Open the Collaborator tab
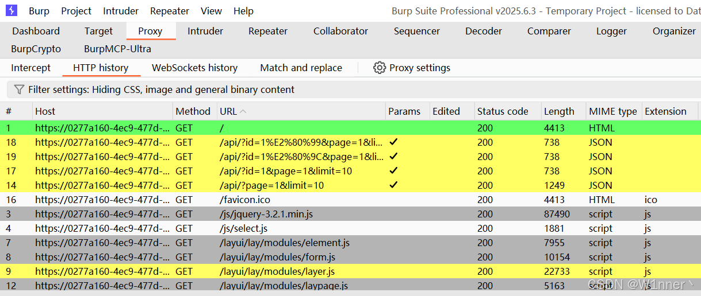 pyautogui.click(x=340, y=31)
